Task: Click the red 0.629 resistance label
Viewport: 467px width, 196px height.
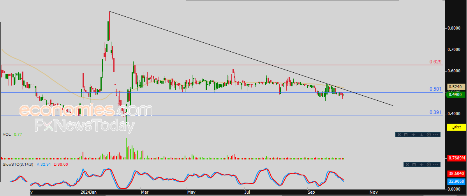Action: (x=435, y=62)
